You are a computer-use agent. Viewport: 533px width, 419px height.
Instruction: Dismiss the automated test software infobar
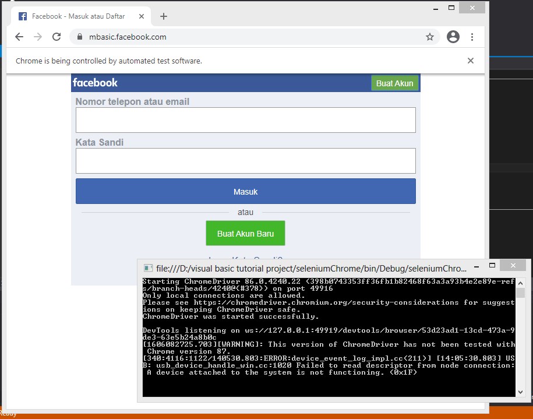point(471,61)
